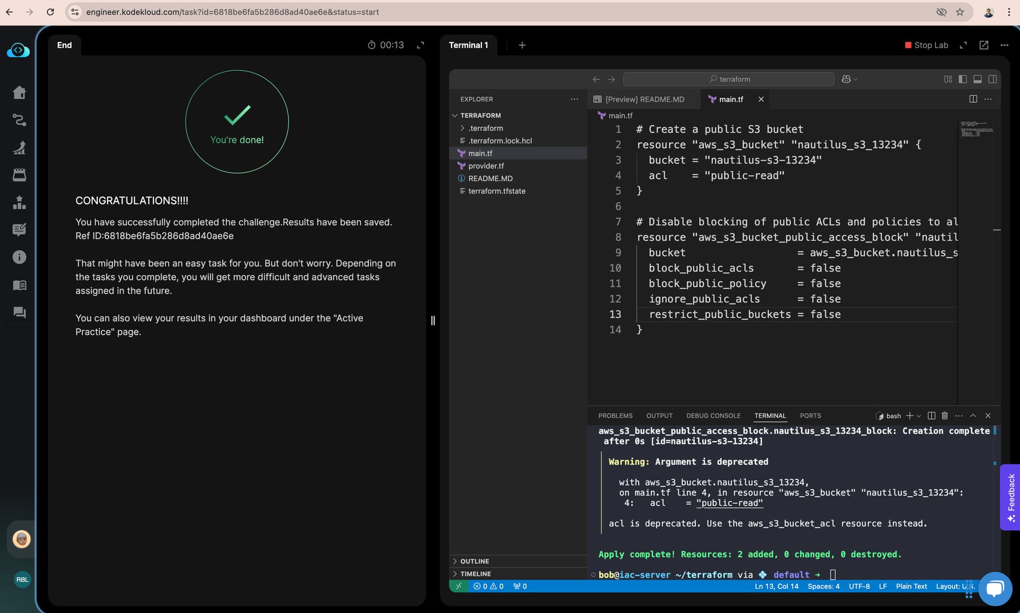Toggle the bottom panel layout button
This screenshot has width=1020, height=613.
977,79
